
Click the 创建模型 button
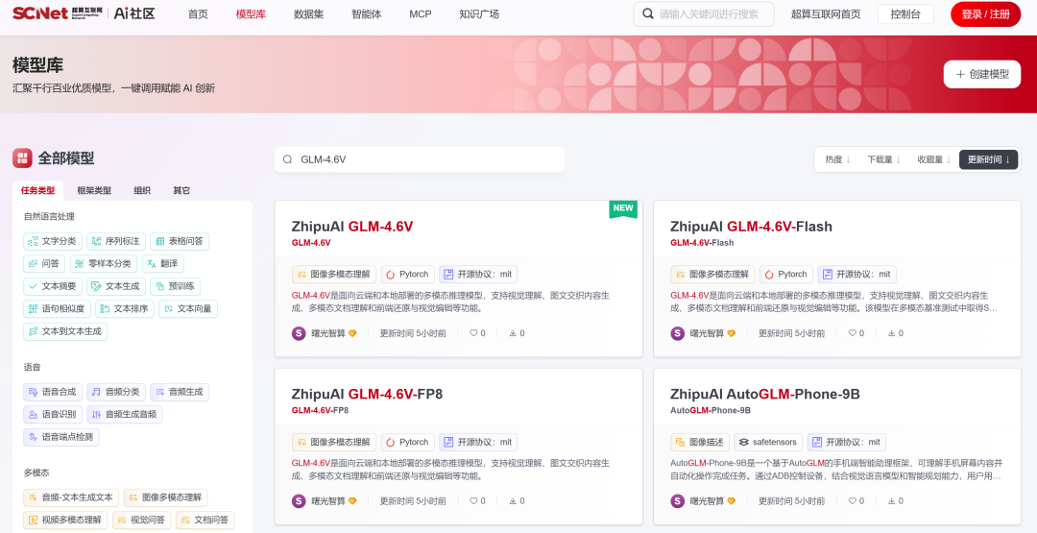coord(982,74)
